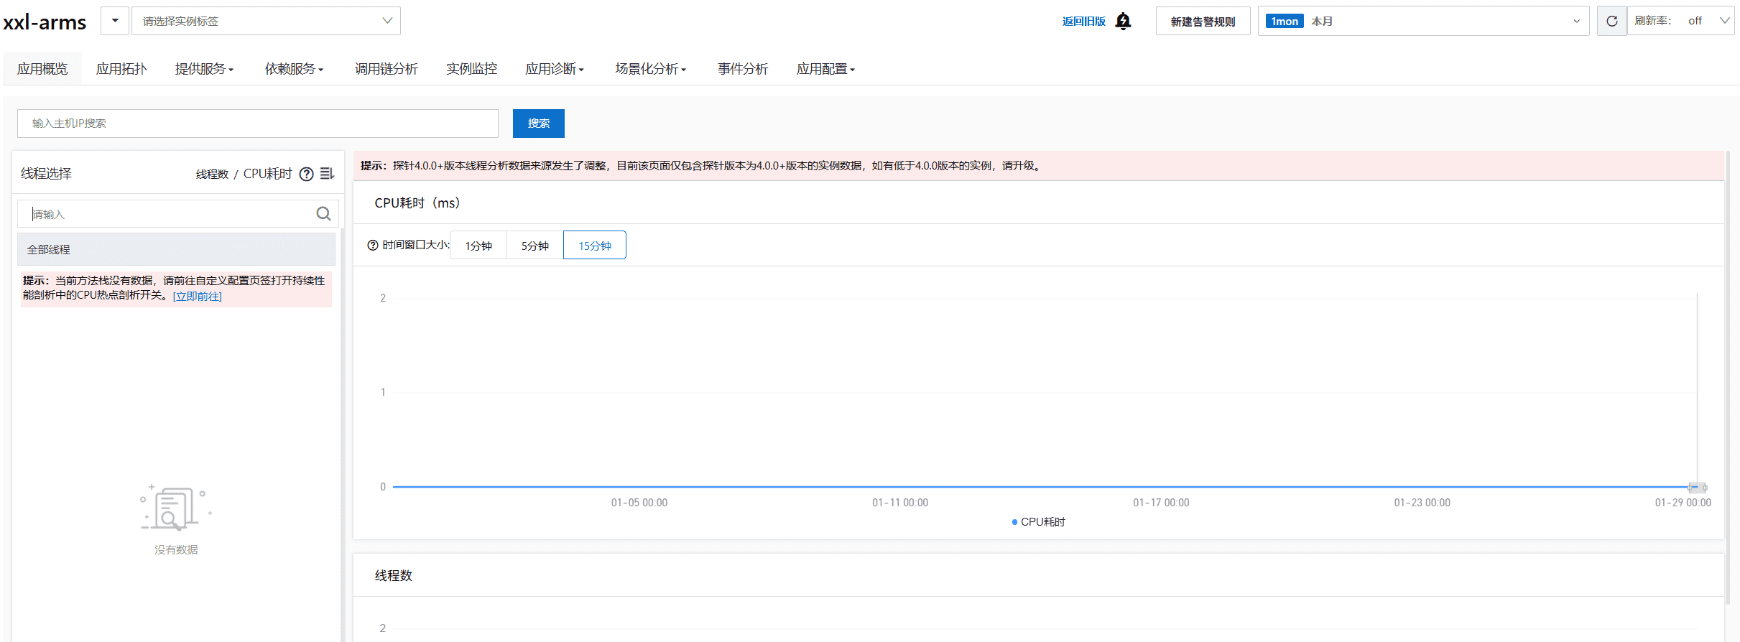The width and height of the screenshot is (1740, 642).
Task: Click the refresh icon button
Action: pyautogui.click(x=1611, y=21)
